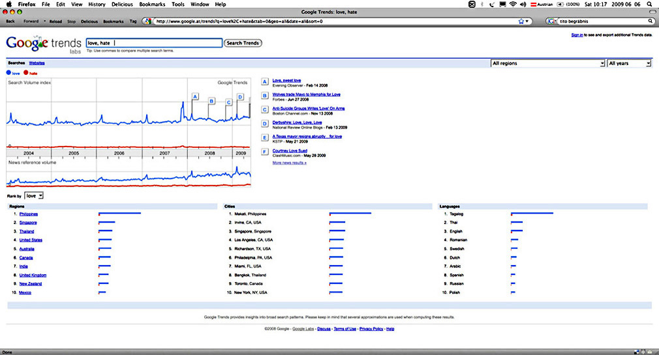659x355 pixels.
Task: Click the Terms of Use footer link
Action: click(345, 329)
